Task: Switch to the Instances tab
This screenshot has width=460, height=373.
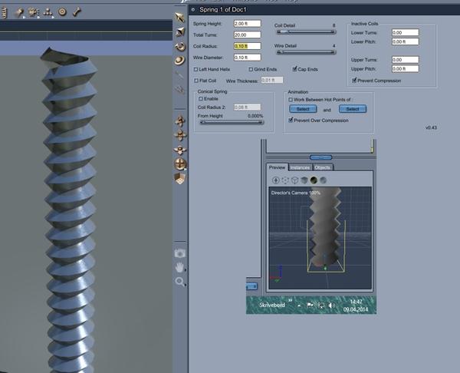Action: 300,167
